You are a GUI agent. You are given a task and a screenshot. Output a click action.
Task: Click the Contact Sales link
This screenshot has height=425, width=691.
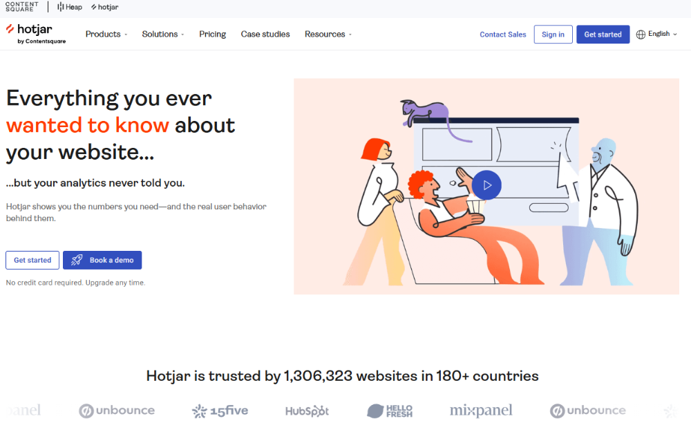coord(502,34)
